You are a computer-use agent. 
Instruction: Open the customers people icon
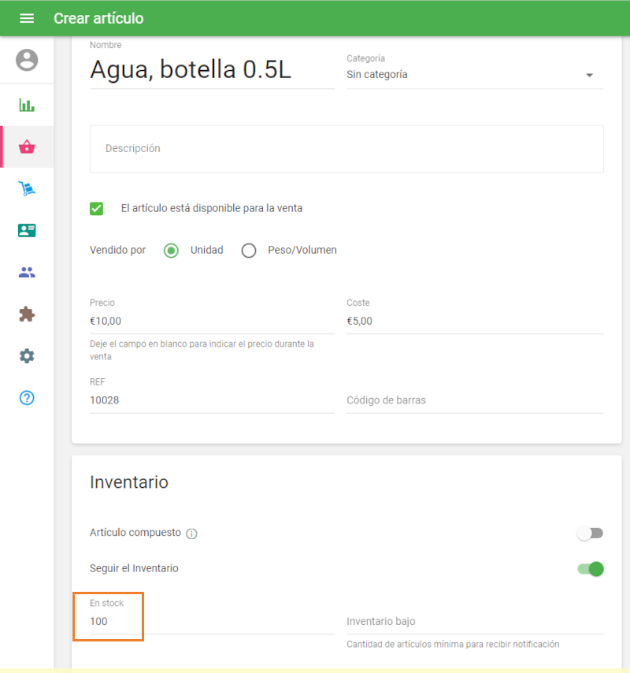[27, 273]
